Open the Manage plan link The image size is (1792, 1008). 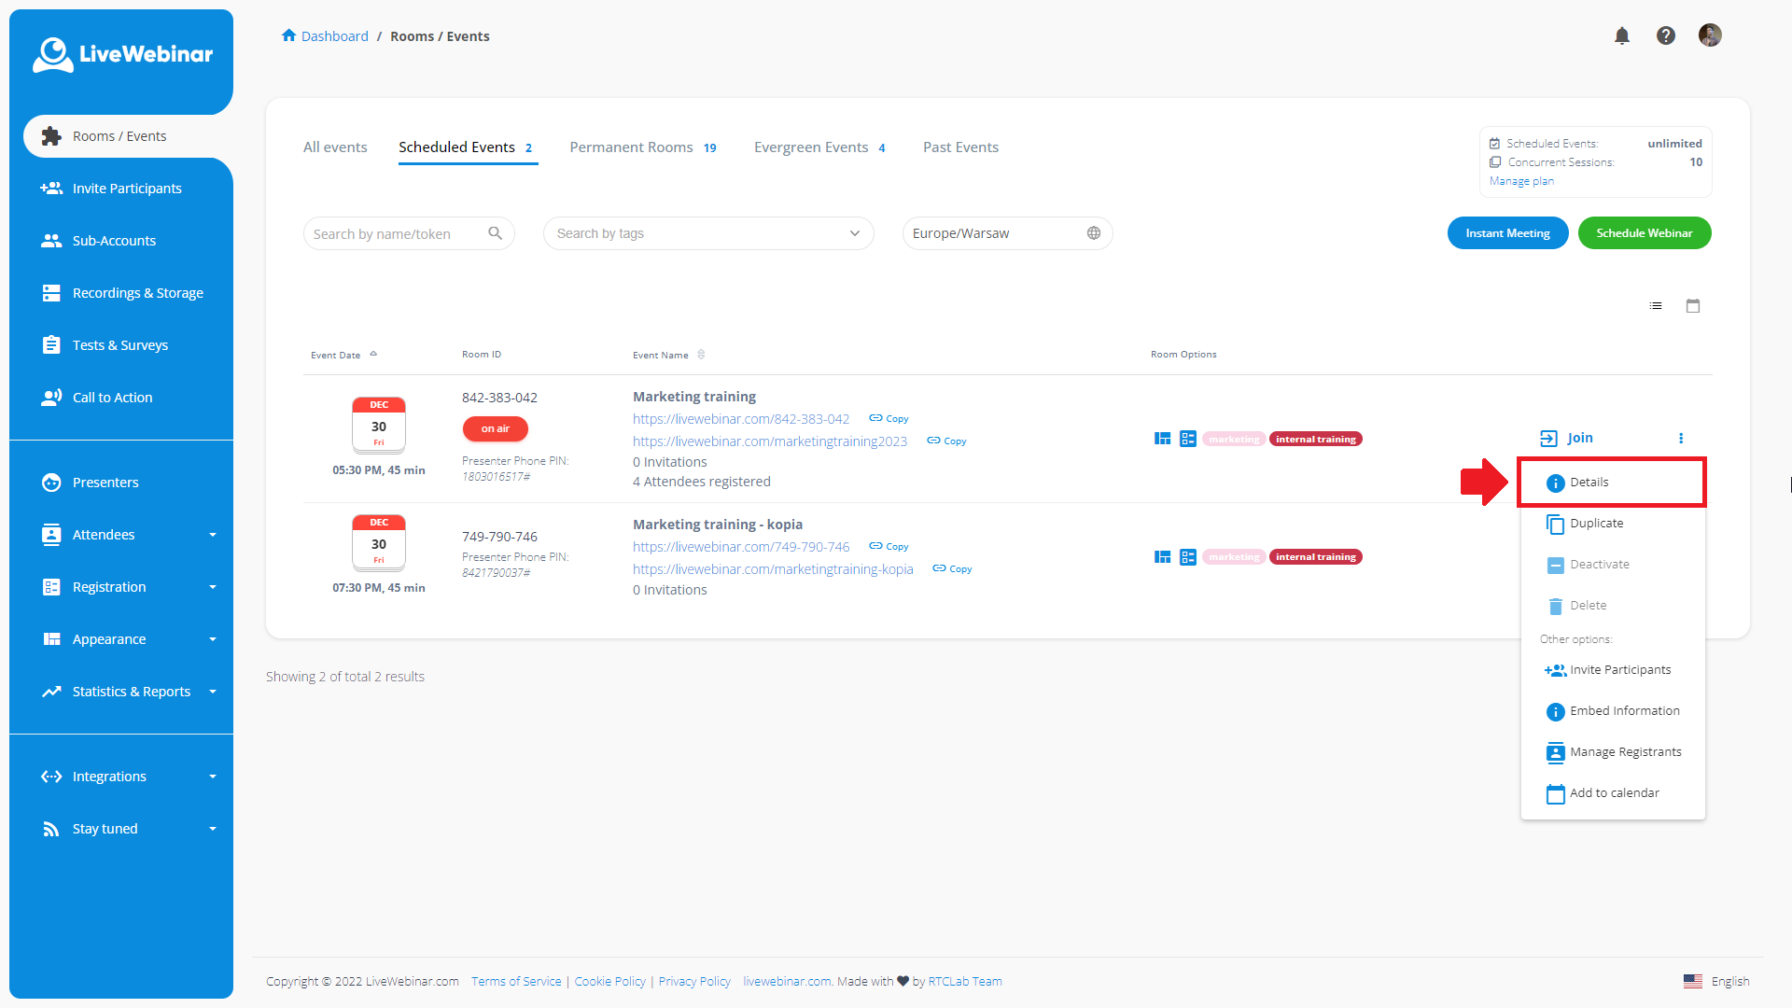[1521, 181]
